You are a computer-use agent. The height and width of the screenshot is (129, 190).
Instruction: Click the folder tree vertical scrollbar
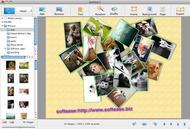(35, 31)
